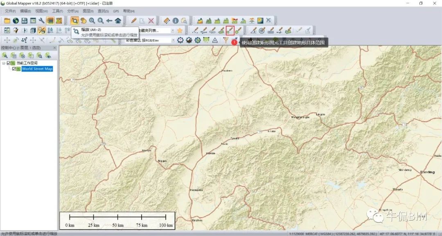Click the Lidar filter funnel icon

pos(226,40)
